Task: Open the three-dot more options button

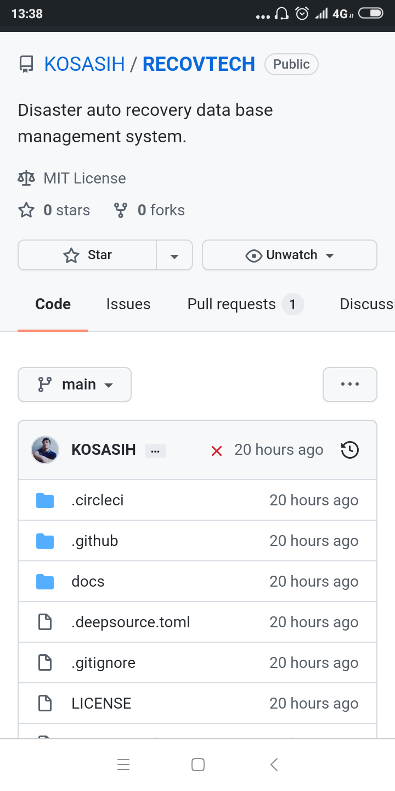Action: pyautogui.click(x=350, y=385)
